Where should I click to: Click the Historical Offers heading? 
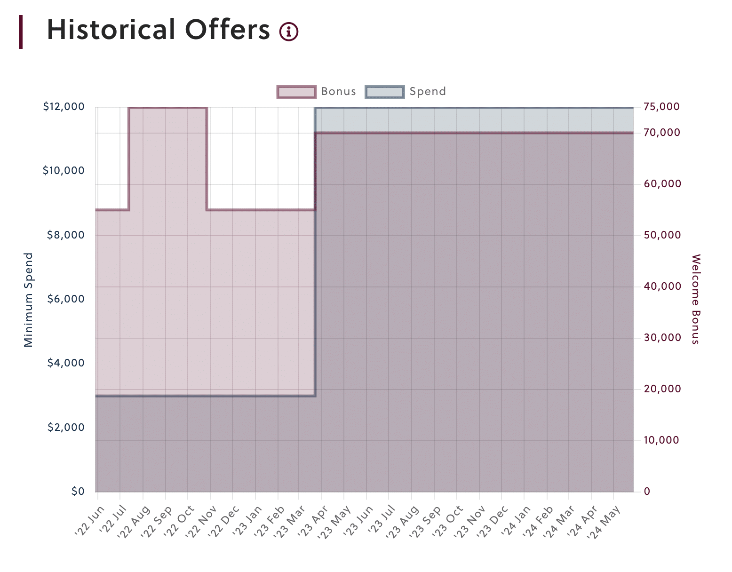[x=158, y=30]
